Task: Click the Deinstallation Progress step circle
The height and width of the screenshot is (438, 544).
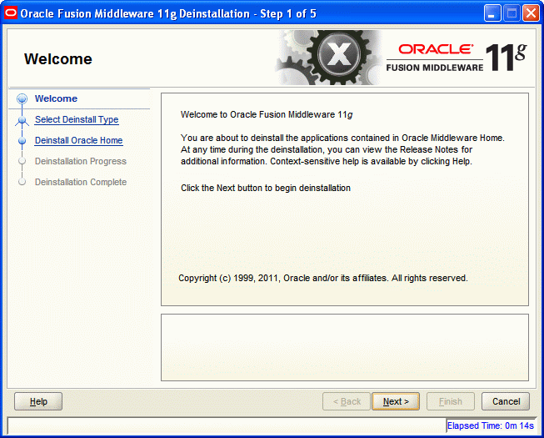Action: [22, 161]
